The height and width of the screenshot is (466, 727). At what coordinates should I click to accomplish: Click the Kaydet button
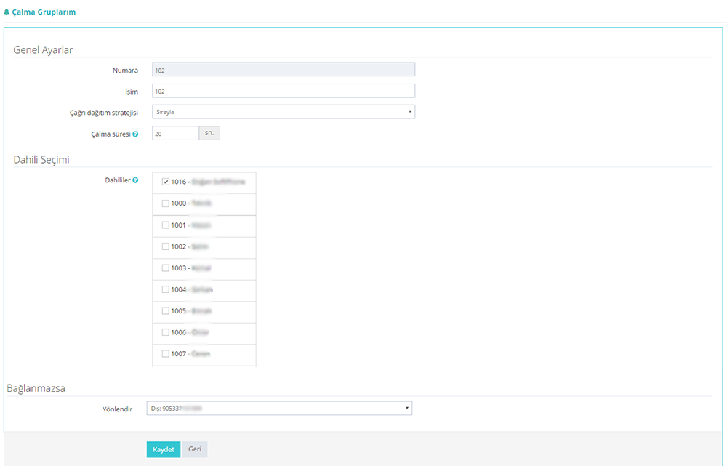click(163, 449)
